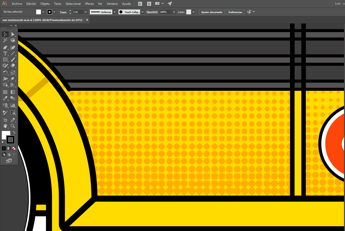Select the Type tool
Viewport: 345px width, 231px height.
coord(5,53)
